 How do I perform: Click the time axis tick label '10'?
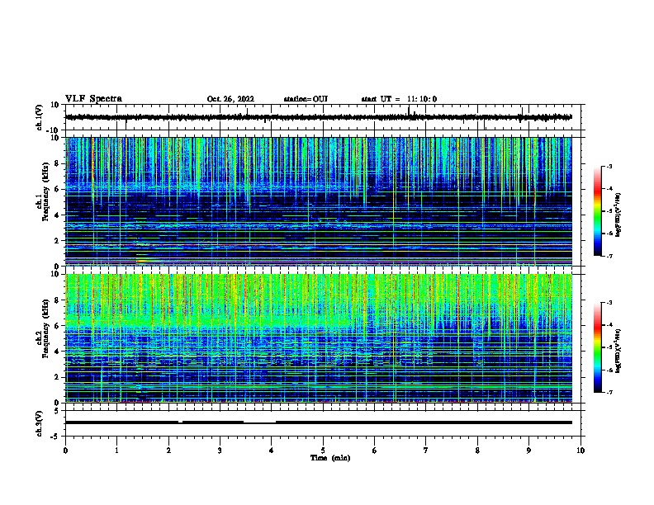point(581,451)
